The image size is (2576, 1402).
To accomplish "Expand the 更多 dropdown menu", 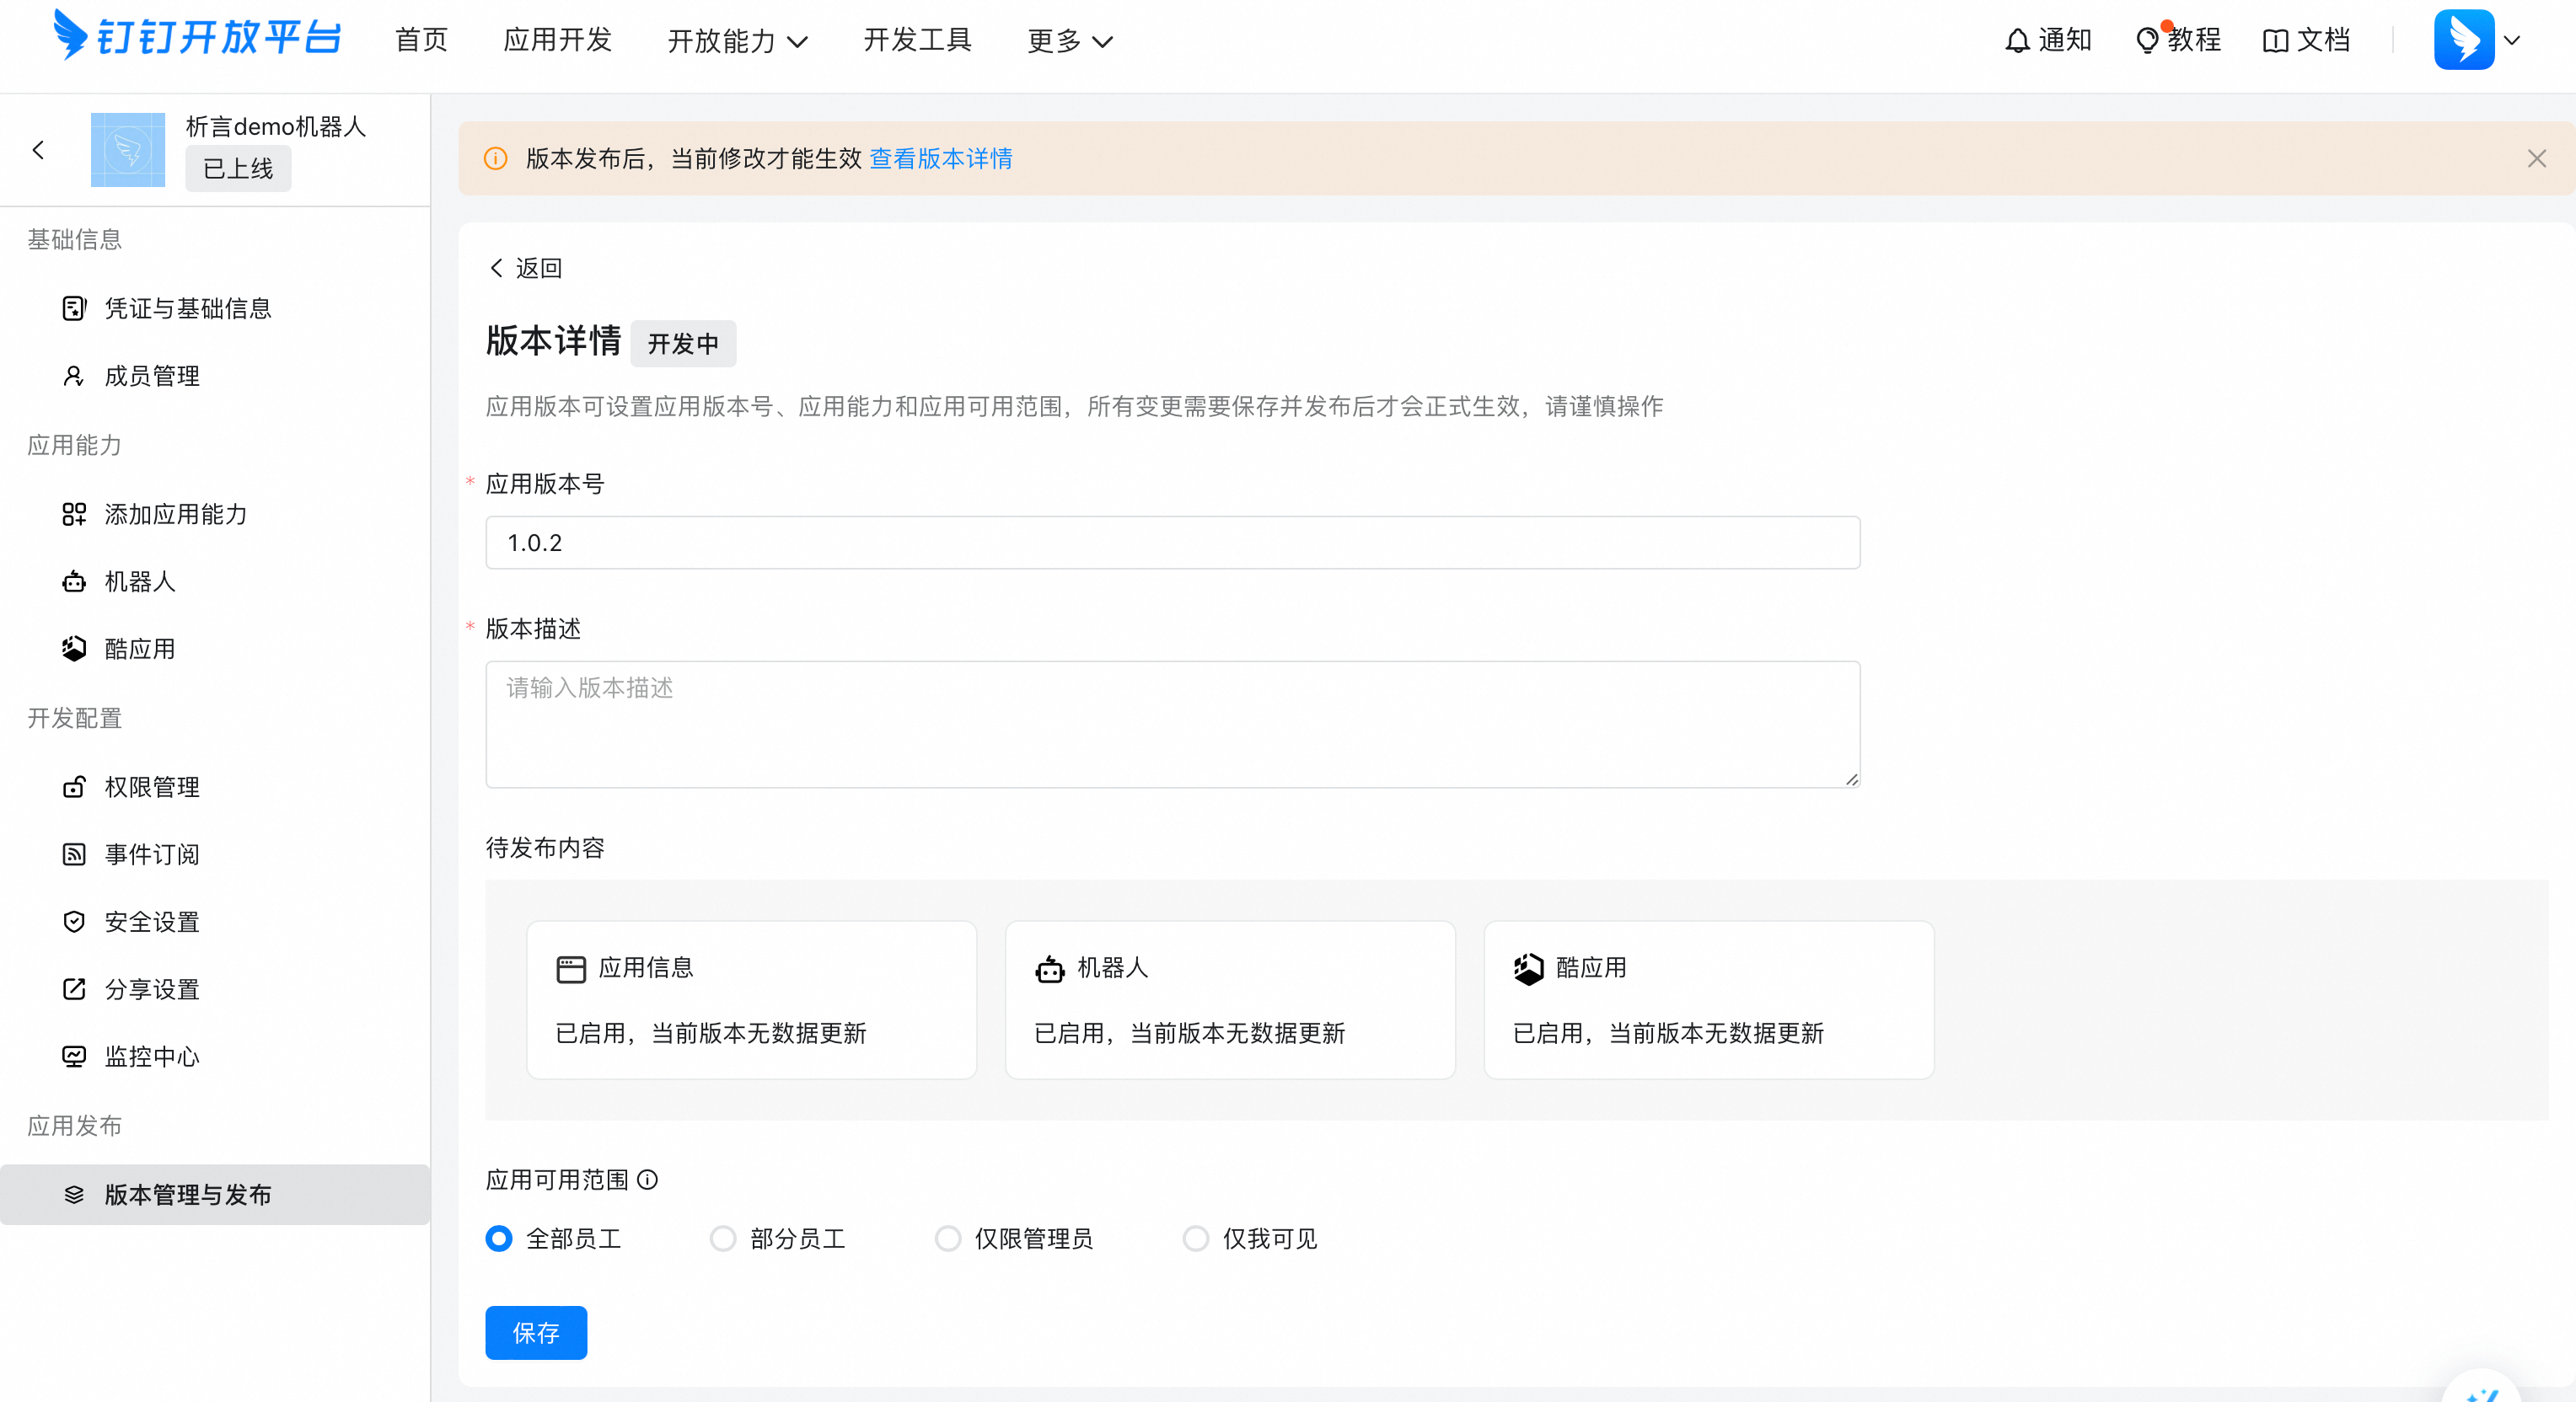I will 1070,41.
